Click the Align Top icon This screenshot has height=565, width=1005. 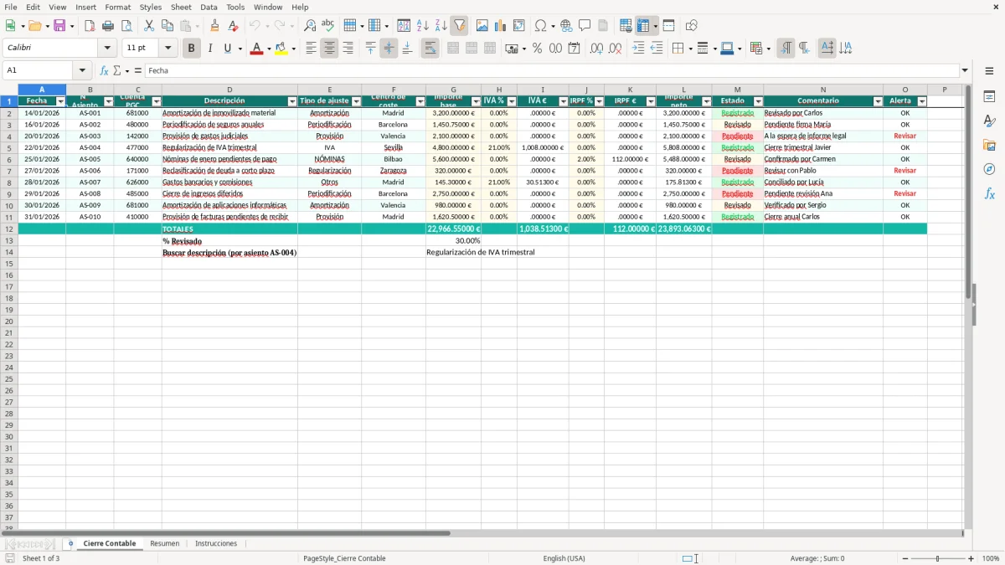tap(371, 49)
